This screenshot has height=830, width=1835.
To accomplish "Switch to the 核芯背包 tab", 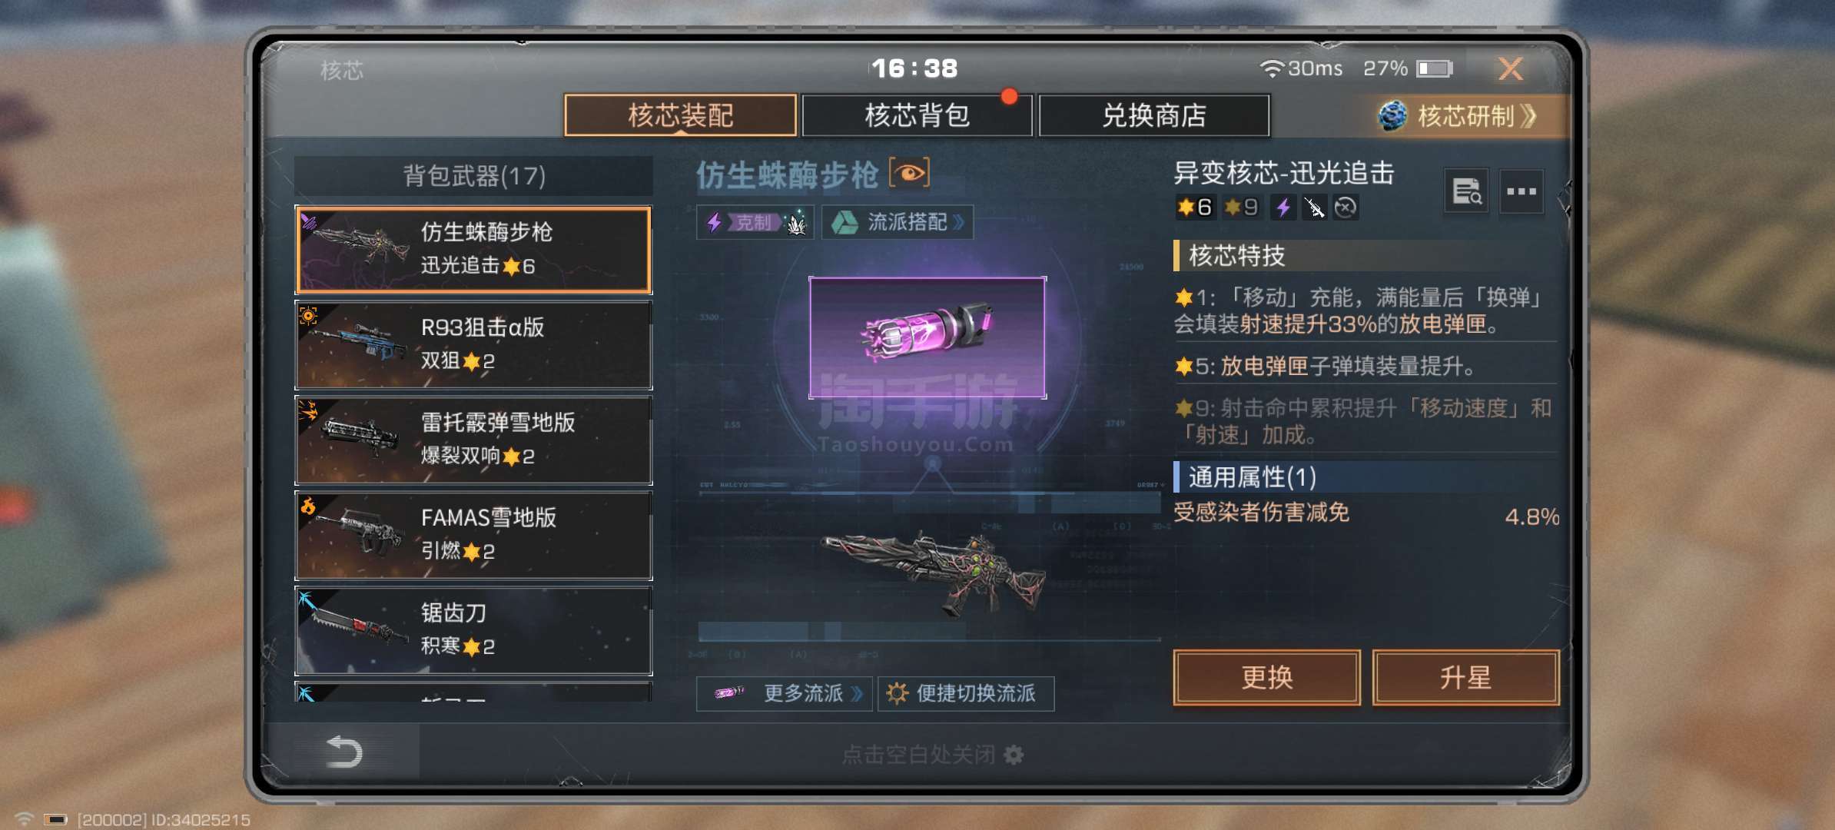I will point(917,115).
